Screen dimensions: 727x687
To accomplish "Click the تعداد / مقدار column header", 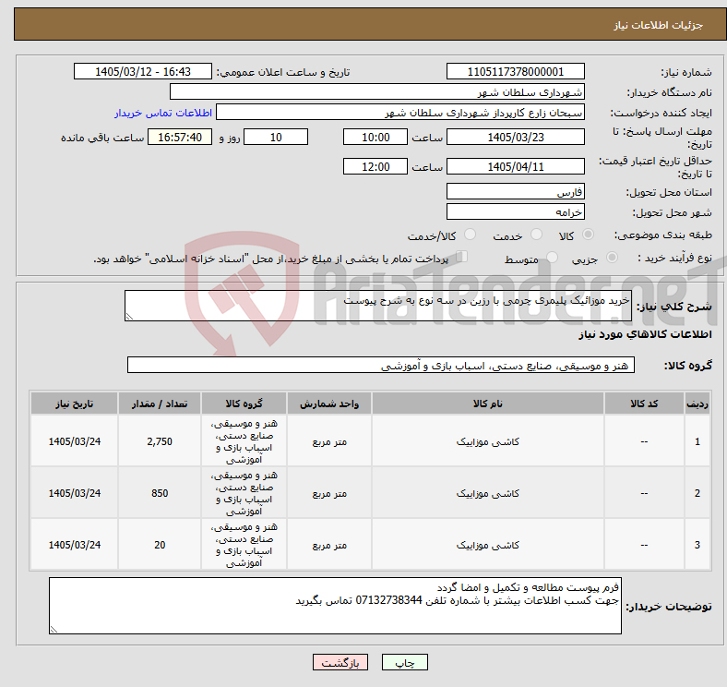I will click(x=160, y=404).
